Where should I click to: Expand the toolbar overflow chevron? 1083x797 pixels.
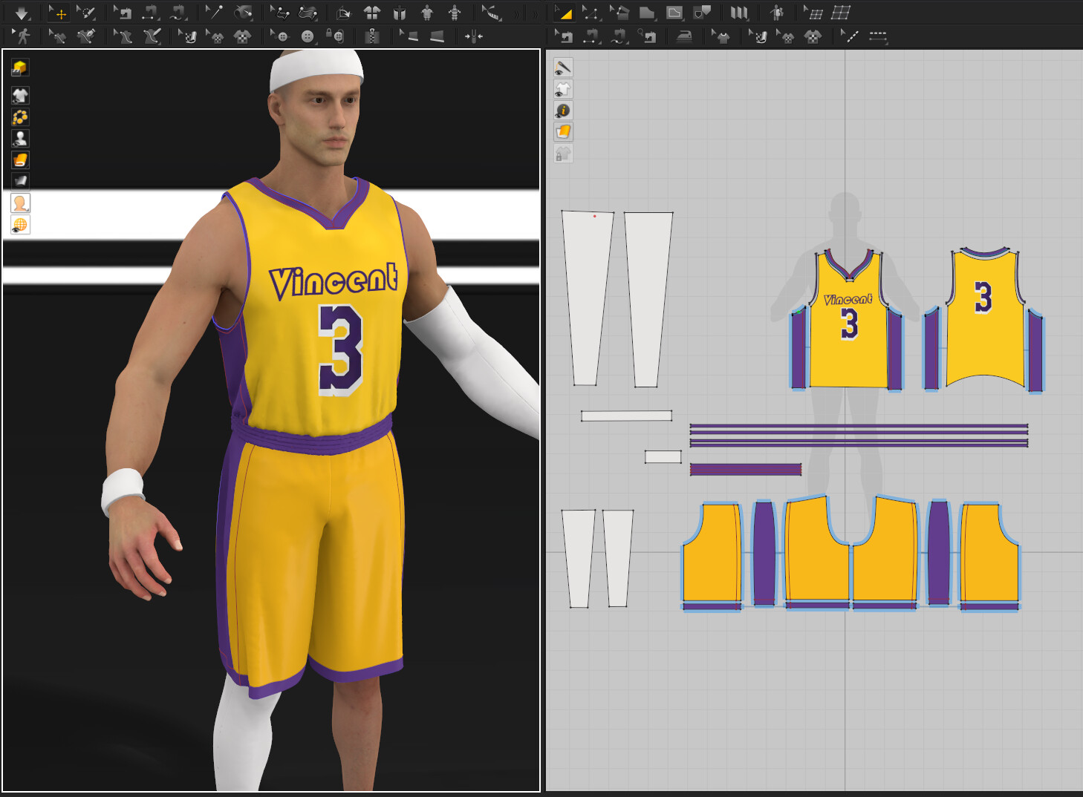pyautogui.click(x=516, y=13)
